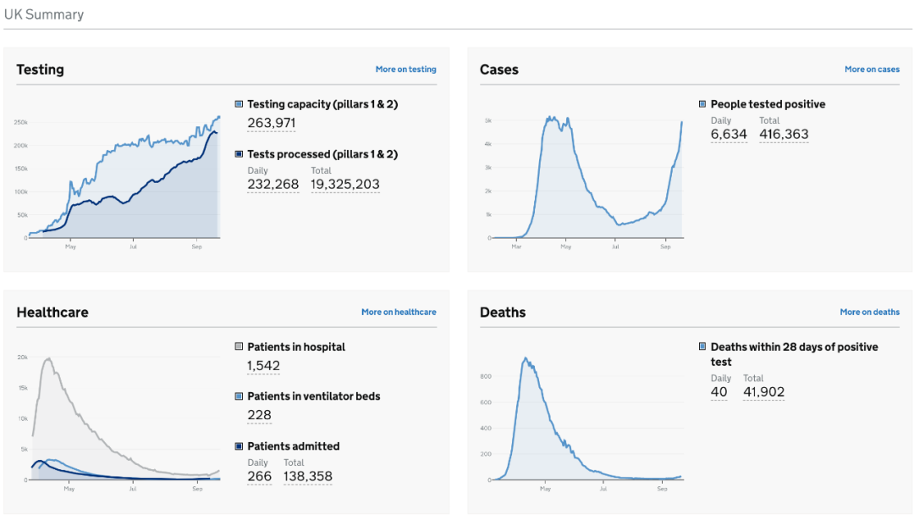Click ventilator beds value 228
This screenshot has width=914, height=515.
coord(260,415)
